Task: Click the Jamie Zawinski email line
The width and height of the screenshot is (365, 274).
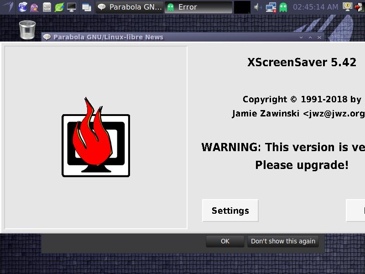Action: tap(298, 113)
